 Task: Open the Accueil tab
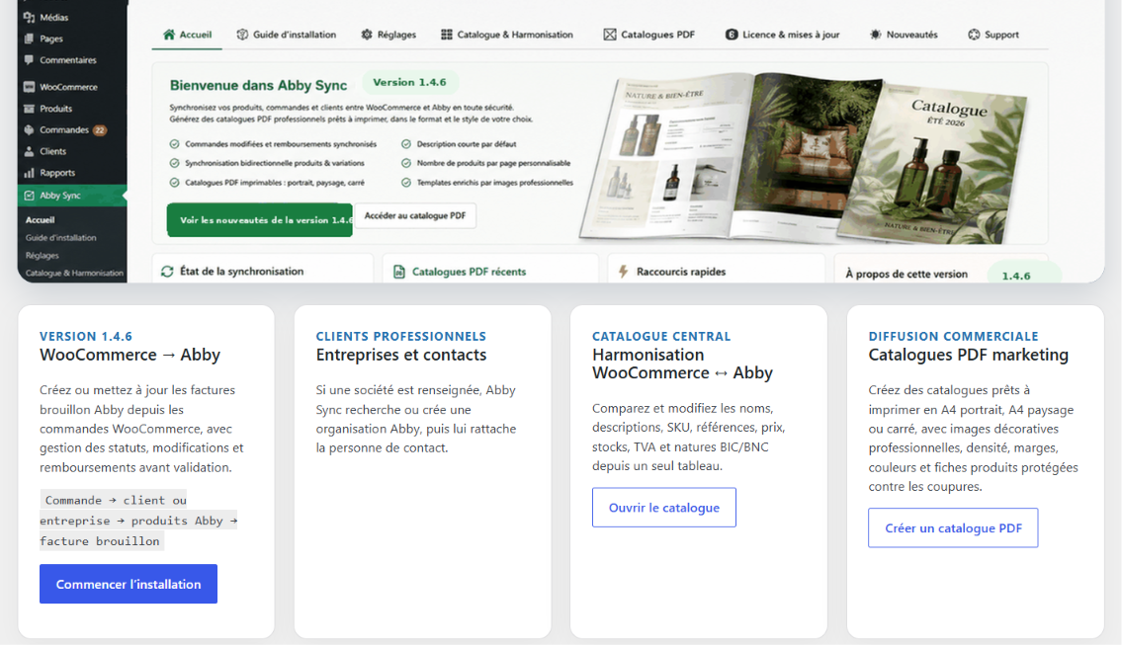tap(188, 35)
